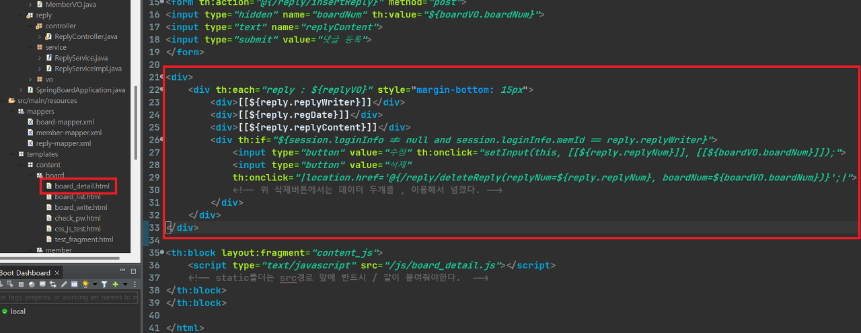
Task: Select the controller package under reply
Action: (x=61, y=26)
